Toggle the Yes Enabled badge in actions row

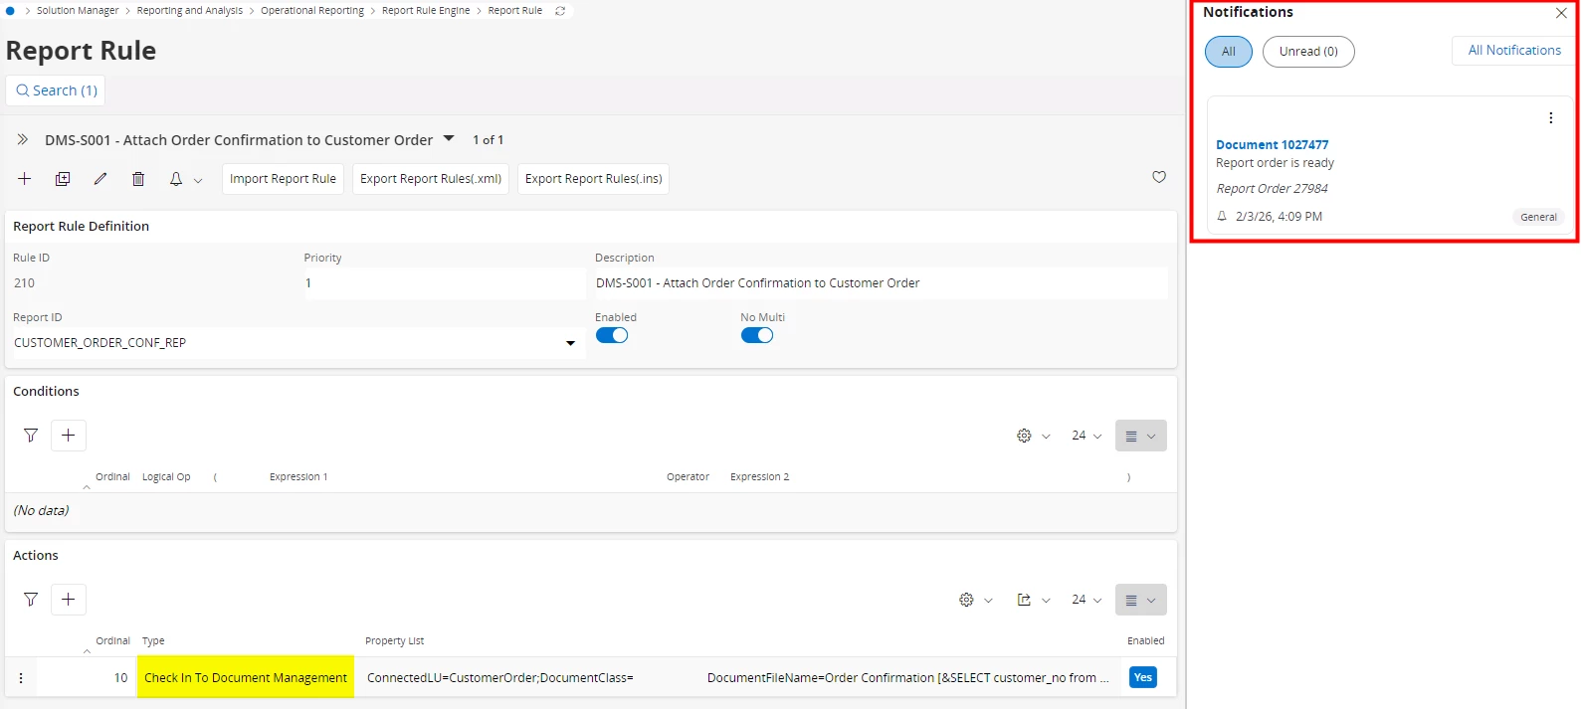tap(1143, 678)
